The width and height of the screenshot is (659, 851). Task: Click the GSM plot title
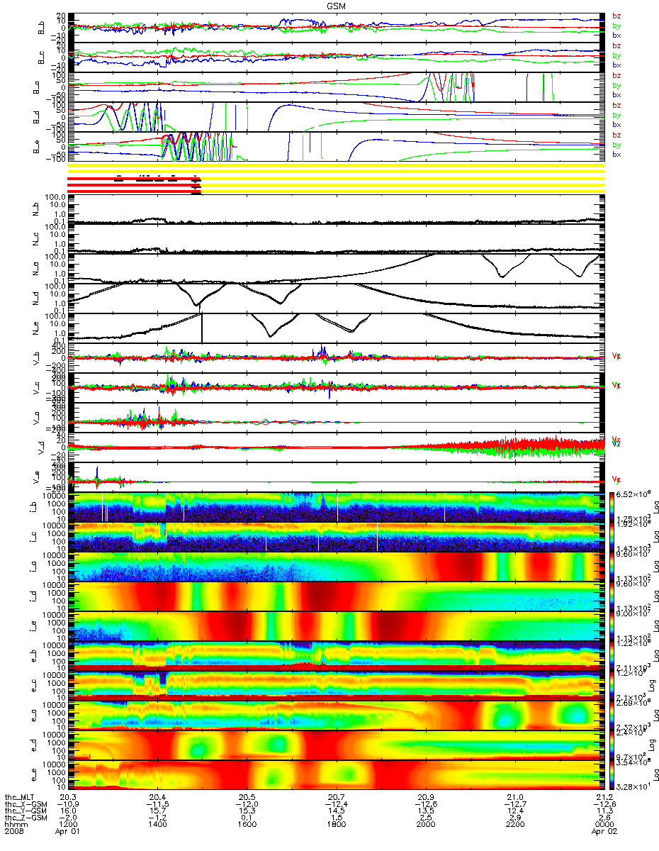[x=336, y=6]
